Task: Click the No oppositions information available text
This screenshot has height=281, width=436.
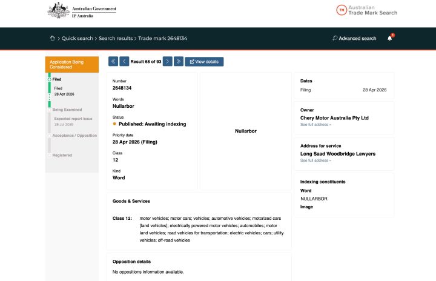Action: tap(148, 272)
